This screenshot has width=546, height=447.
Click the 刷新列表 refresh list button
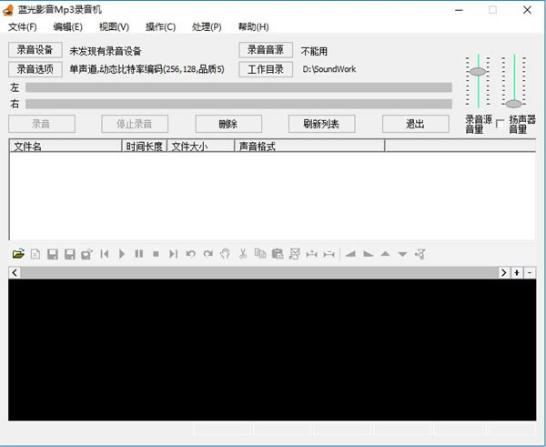[322, 124]
